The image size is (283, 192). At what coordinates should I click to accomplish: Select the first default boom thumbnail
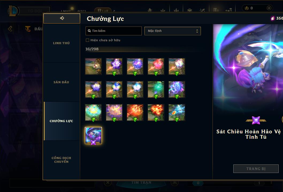click(x=93, y=66)
